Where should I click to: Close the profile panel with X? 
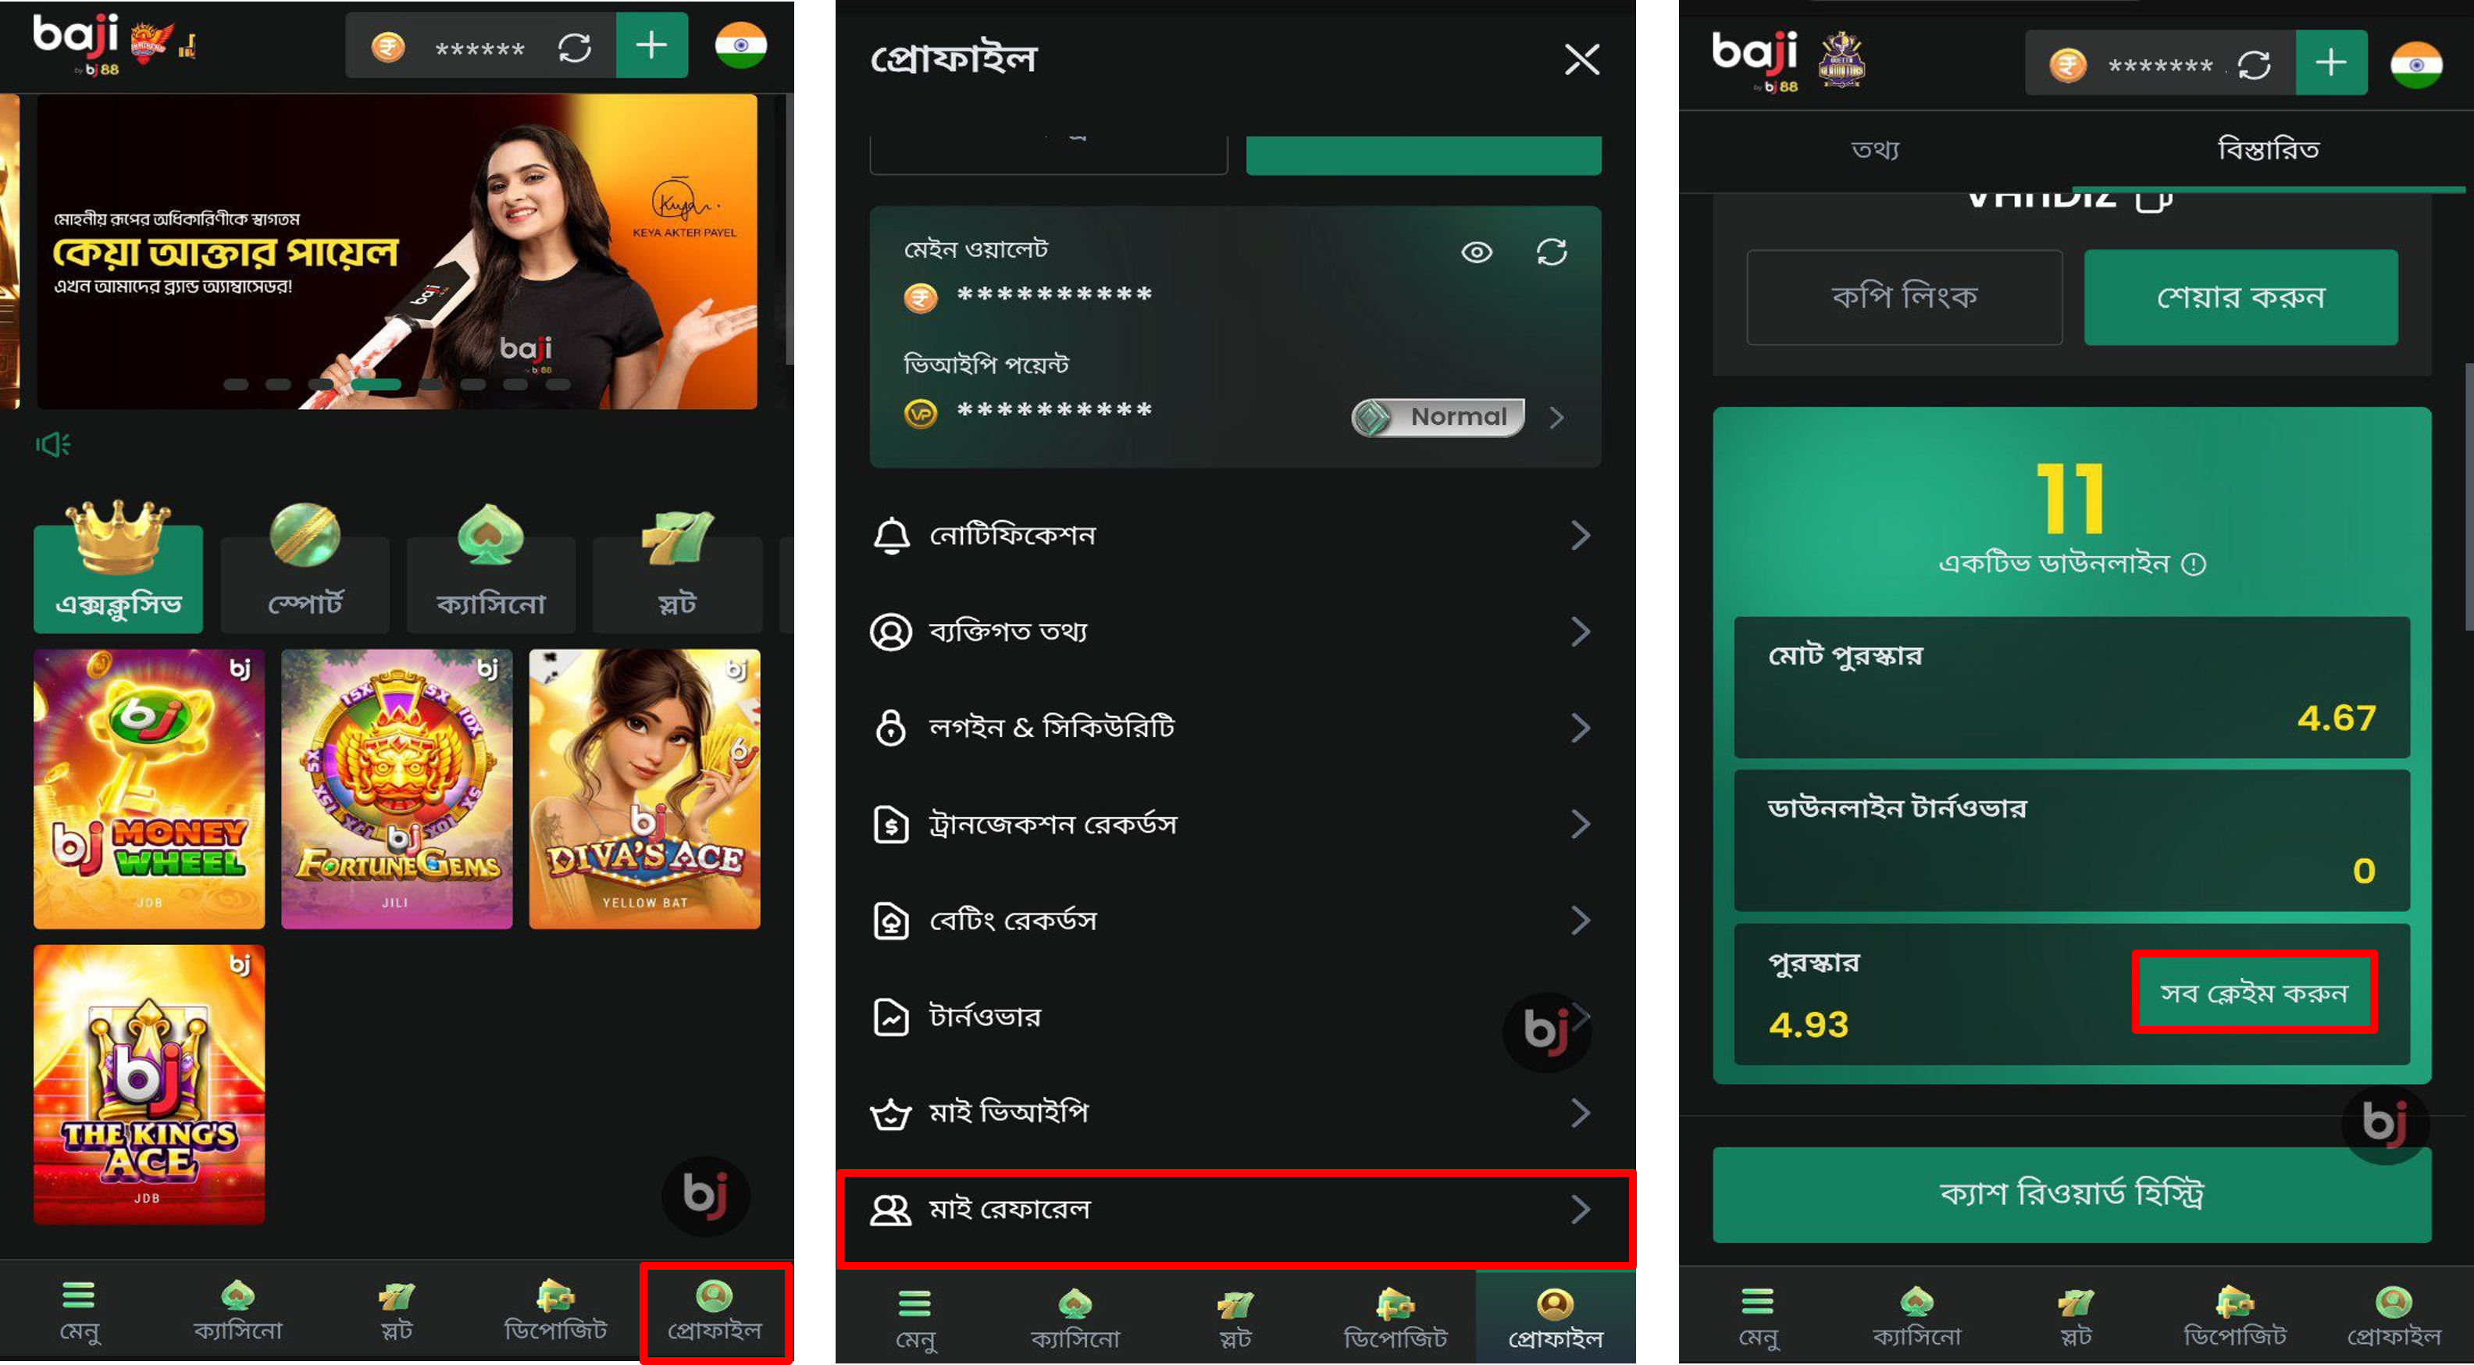(x=1582, y=59)
